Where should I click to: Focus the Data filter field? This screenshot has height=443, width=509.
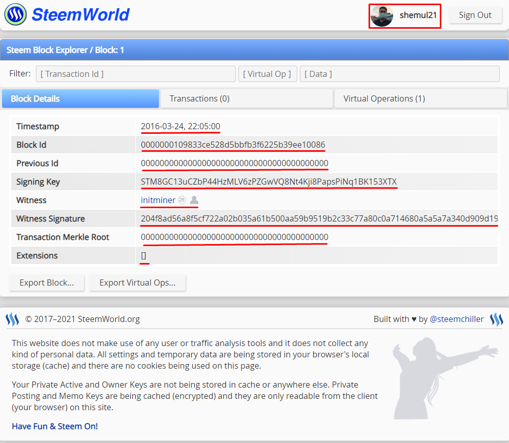[400, 74]
